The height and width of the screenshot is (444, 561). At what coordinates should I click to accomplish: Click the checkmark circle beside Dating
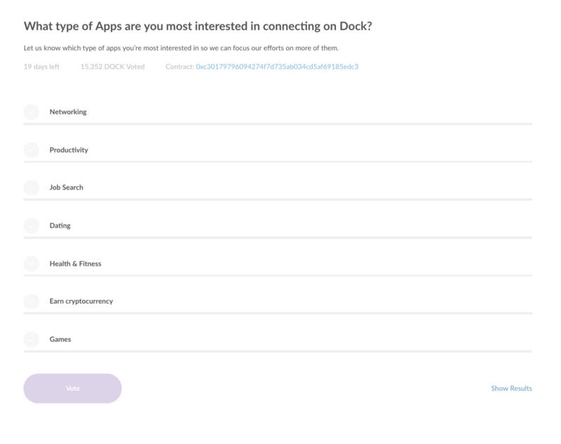31,226
